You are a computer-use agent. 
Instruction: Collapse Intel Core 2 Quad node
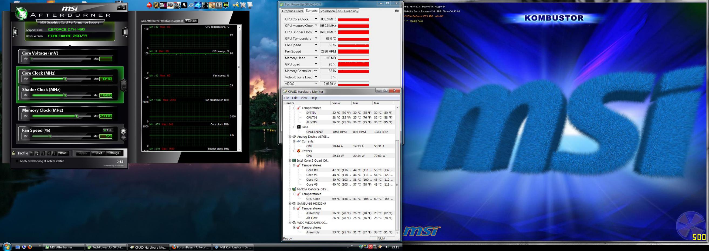tap(289, 161)
